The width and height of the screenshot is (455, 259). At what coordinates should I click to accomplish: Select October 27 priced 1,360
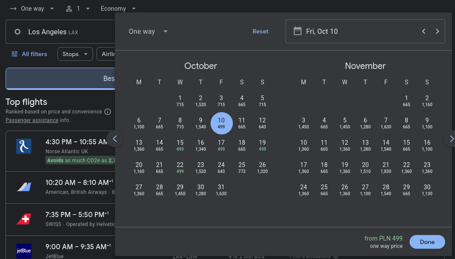[139, 190]
